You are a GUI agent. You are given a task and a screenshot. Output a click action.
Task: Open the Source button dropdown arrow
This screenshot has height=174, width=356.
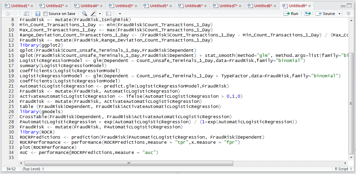(339, 14)
